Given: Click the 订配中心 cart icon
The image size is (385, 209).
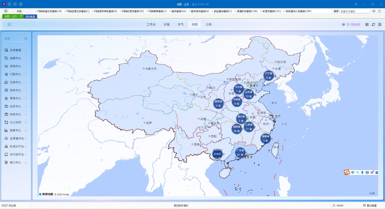Looking at the screenshot, I should tap(6, 74).
